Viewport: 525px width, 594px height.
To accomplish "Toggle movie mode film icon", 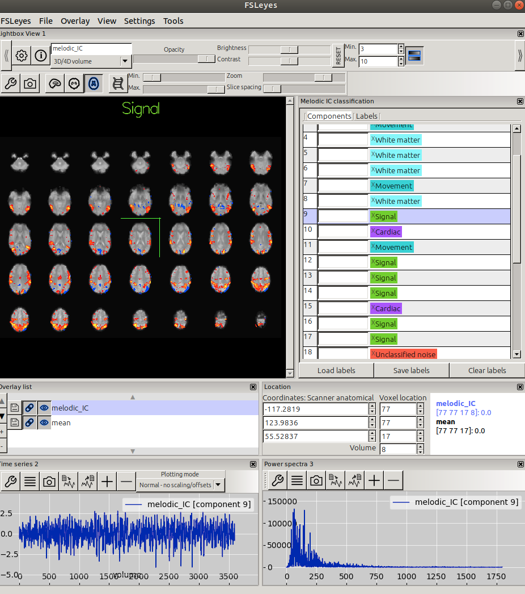I will pyautogui.click(x=118, y=83).
